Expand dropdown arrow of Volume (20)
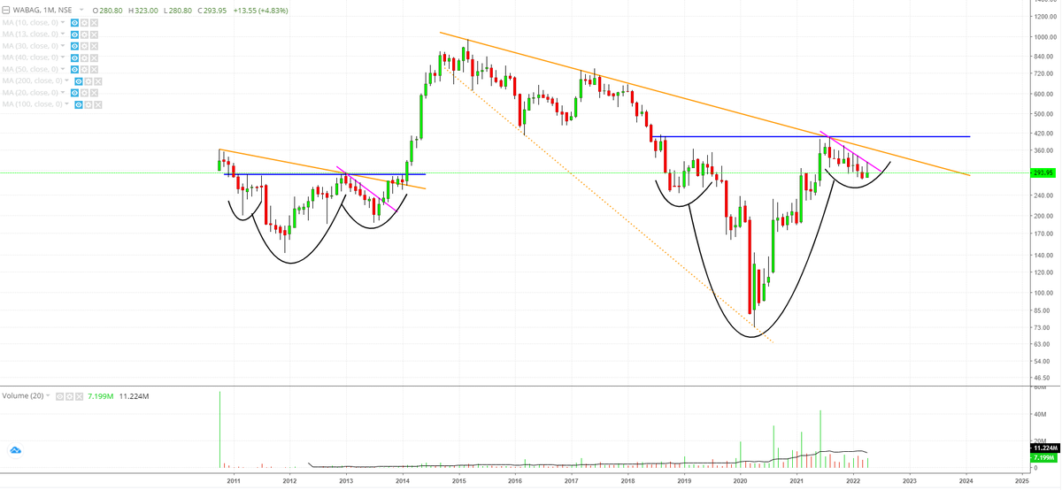Image resolution: width=1062 pixels, height=490 pixels. coord(48,395)
